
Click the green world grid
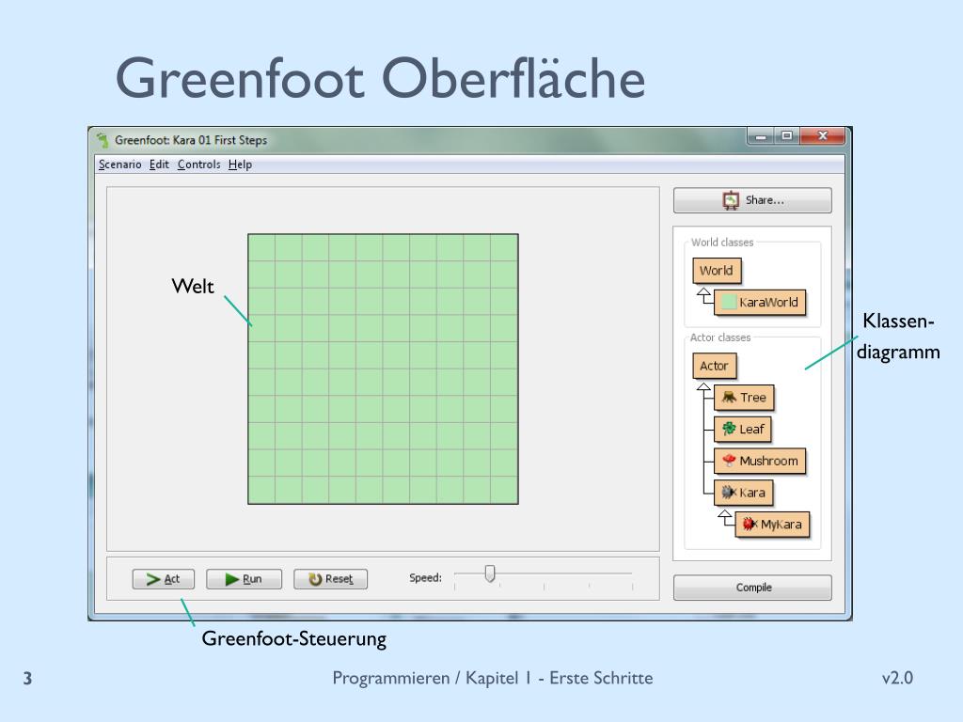[384, 369]
